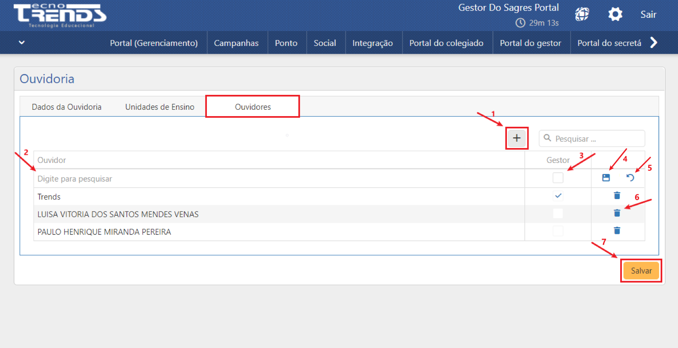Uncheck Gestor checkbox for Trends
678x348 pixels.
pos(558,196)
